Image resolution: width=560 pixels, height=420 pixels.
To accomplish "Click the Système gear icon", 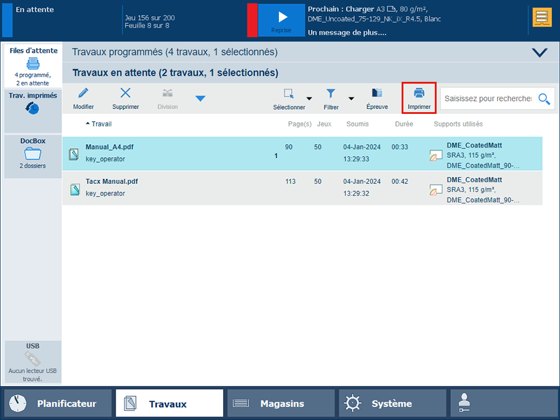I will [x=352, y=403].
